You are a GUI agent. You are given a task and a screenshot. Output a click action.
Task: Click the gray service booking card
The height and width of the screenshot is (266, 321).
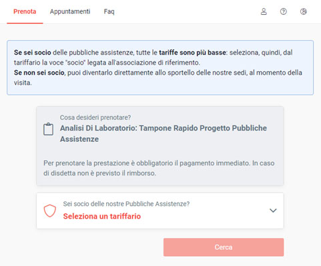point(160,146)
